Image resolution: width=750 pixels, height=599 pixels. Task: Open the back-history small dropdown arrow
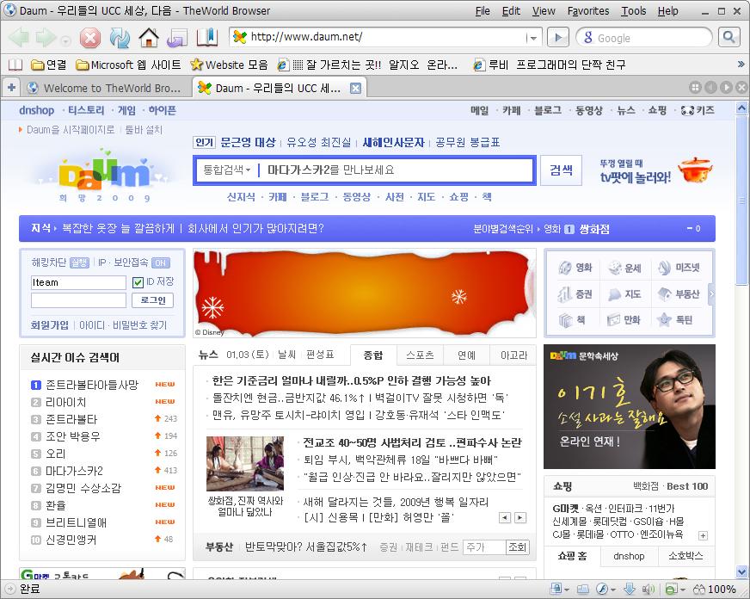click(65, 40)
